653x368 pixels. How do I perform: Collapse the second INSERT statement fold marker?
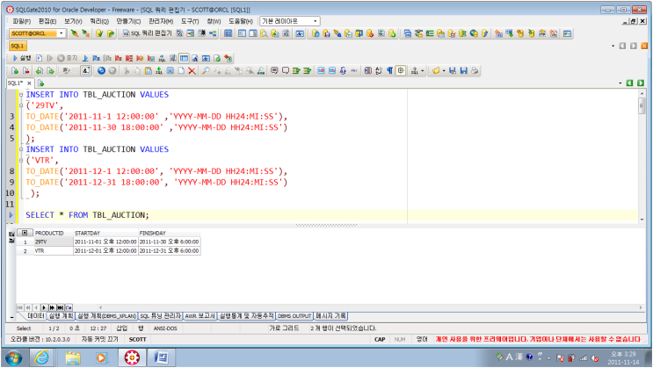tap(21, 149)
